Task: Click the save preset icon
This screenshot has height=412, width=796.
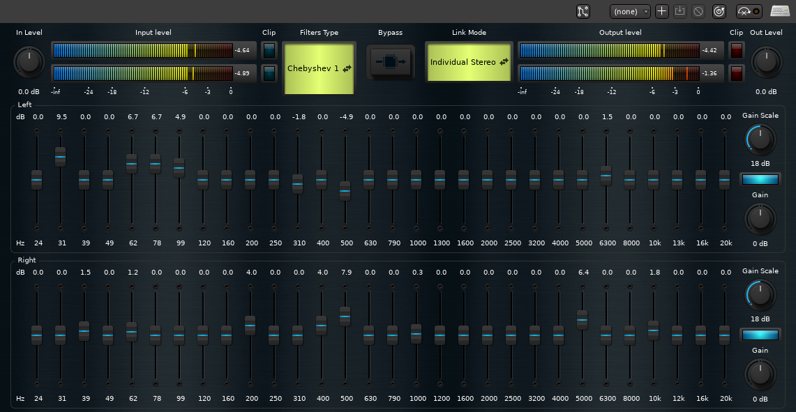Action: (680, 11)
